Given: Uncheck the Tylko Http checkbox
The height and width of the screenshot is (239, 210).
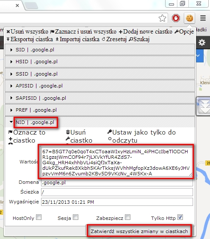Looking at the screenshot, I should pyautogui.click(x=180, y=217).
